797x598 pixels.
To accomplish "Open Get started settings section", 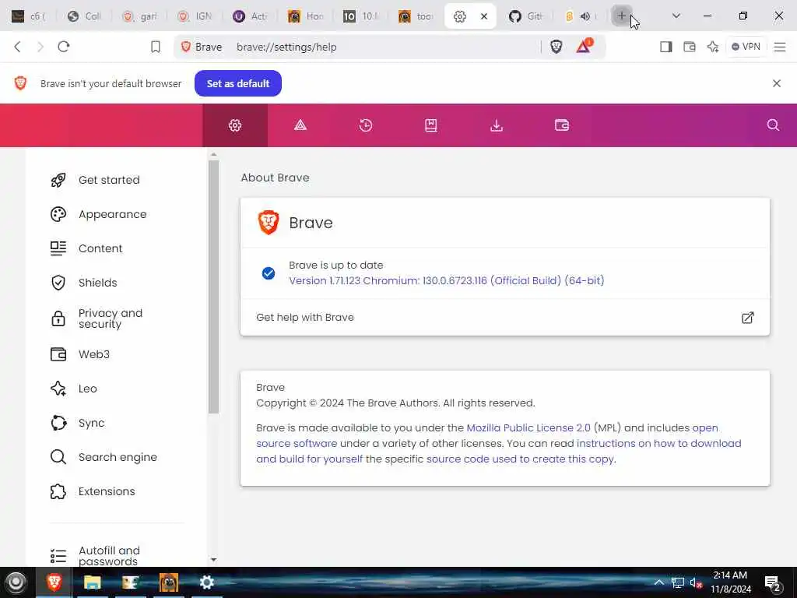I will pyautogui.click(x=109, y=180).
